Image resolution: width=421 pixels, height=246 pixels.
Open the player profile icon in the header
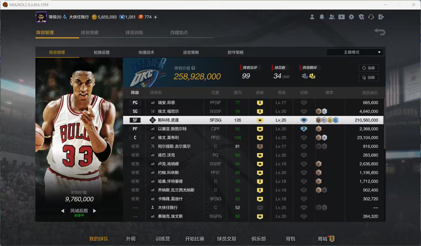[312, 17]
